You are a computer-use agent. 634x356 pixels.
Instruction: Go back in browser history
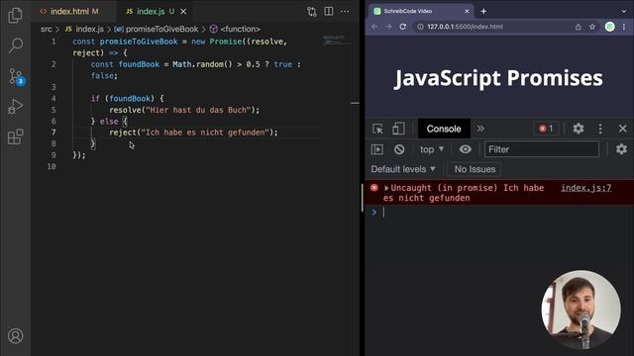tap(374, 27)
